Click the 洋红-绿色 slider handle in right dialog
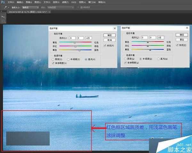 click(x=148, y=46)
